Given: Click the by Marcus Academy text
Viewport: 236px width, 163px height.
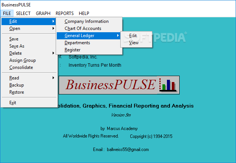Looking at the screenshot, I should 119,129.
